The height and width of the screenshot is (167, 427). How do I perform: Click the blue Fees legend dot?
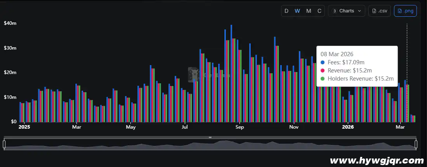pos(323,62)
